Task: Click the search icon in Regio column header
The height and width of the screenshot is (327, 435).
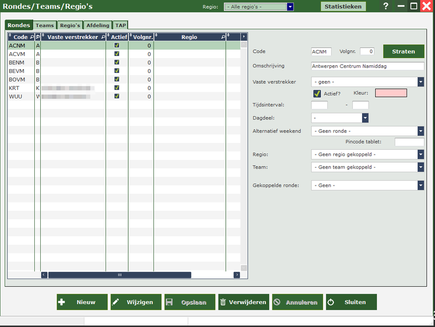Action: pos(223,37)
